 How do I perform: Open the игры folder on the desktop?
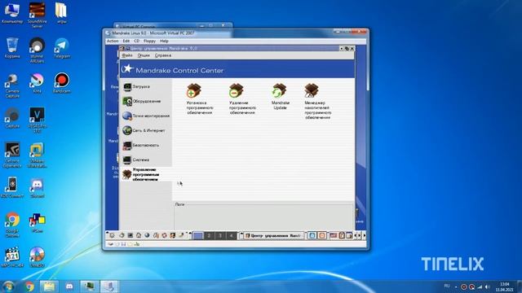(x=61, y=13)
